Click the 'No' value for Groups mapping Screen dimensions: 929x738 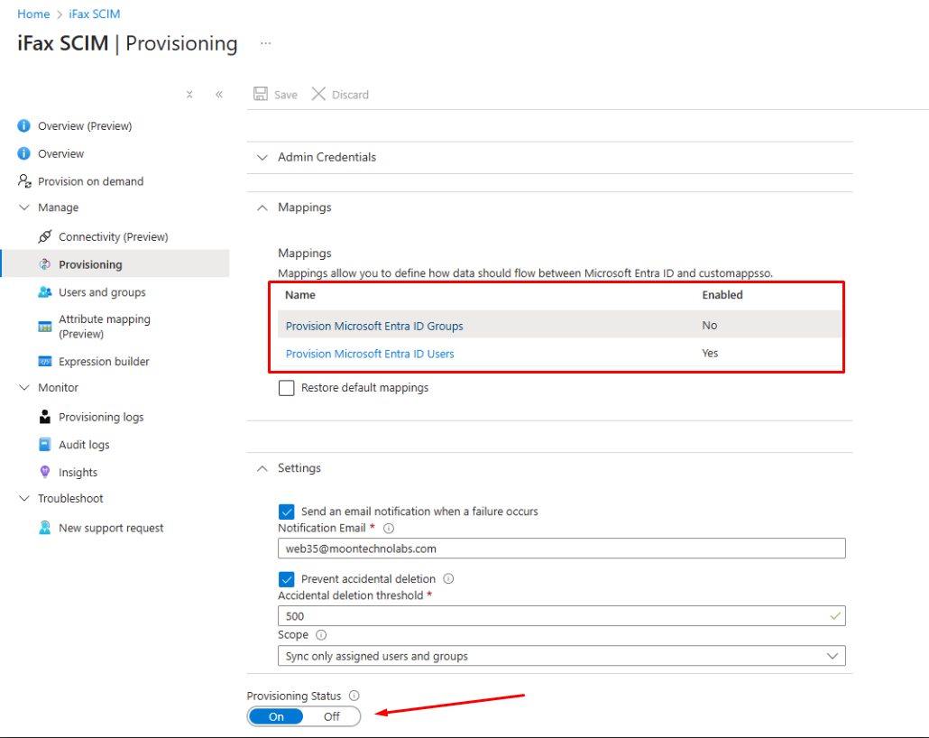tap(710, 326)
